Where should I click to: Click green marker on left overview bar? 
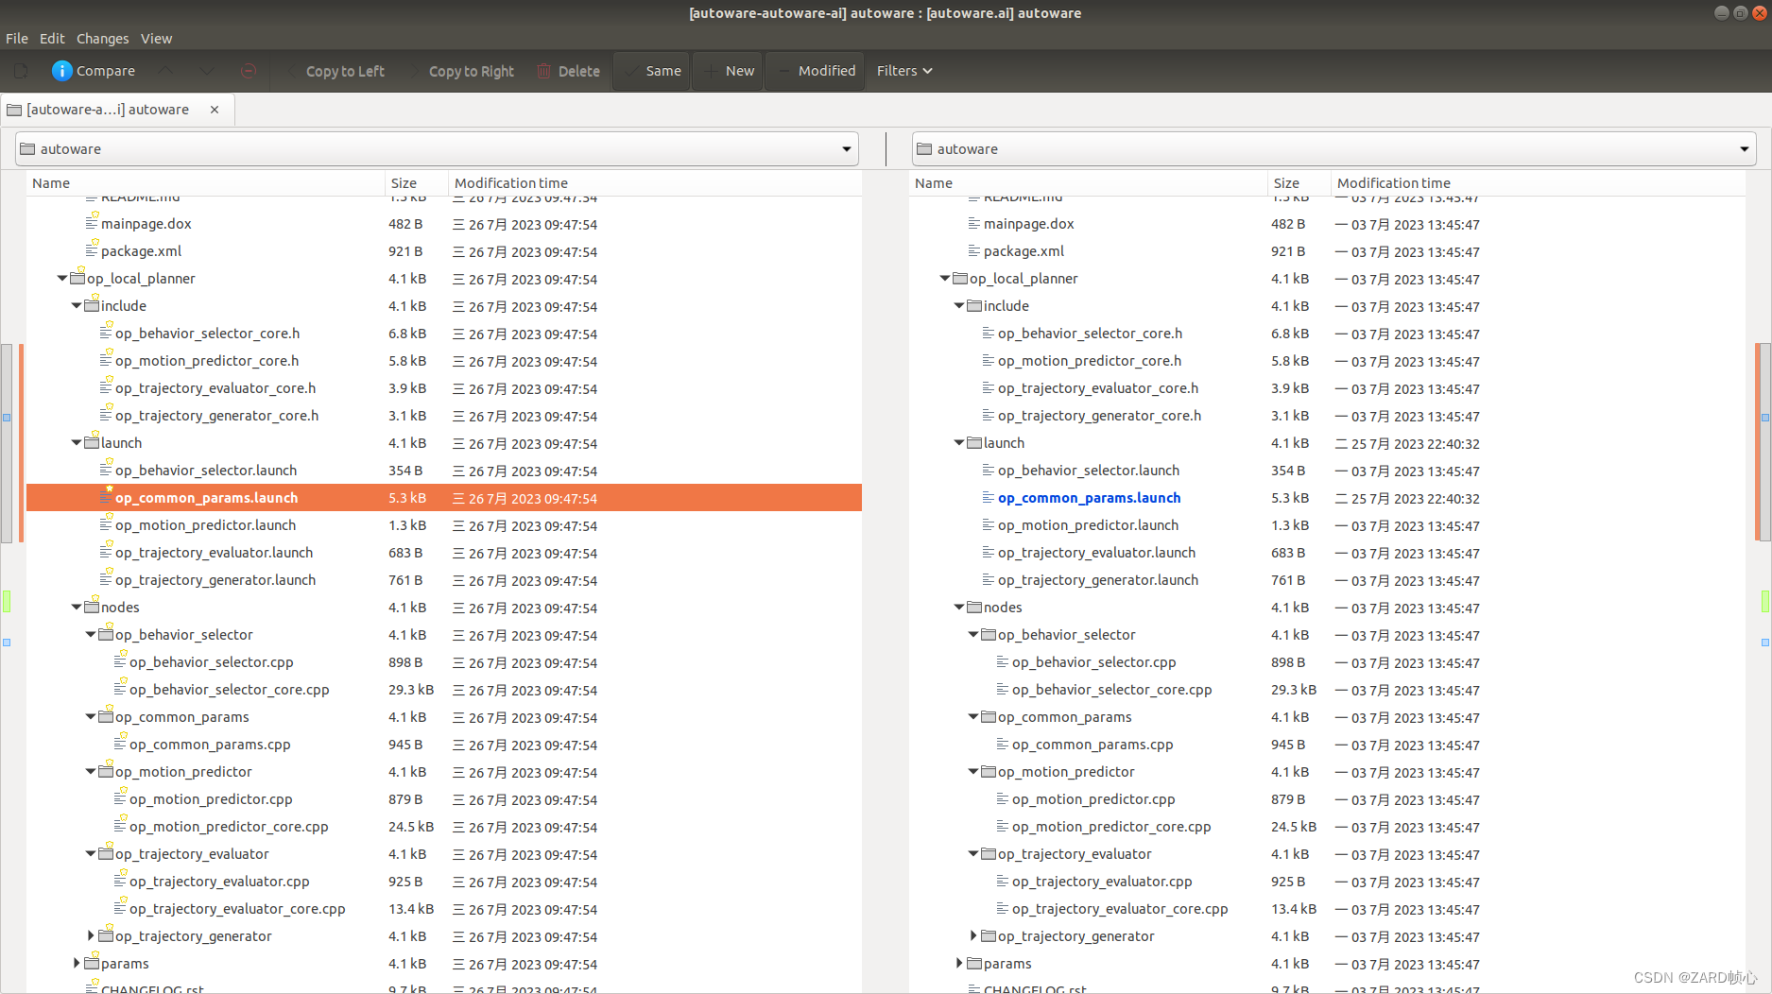coord(7,601)
